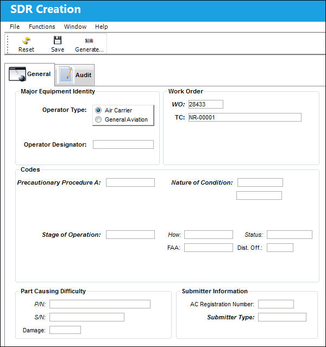Image resolution: width=326 pixels, height=347 pixels.
Task: Click the Stage of Operation field
Action: 130,235
